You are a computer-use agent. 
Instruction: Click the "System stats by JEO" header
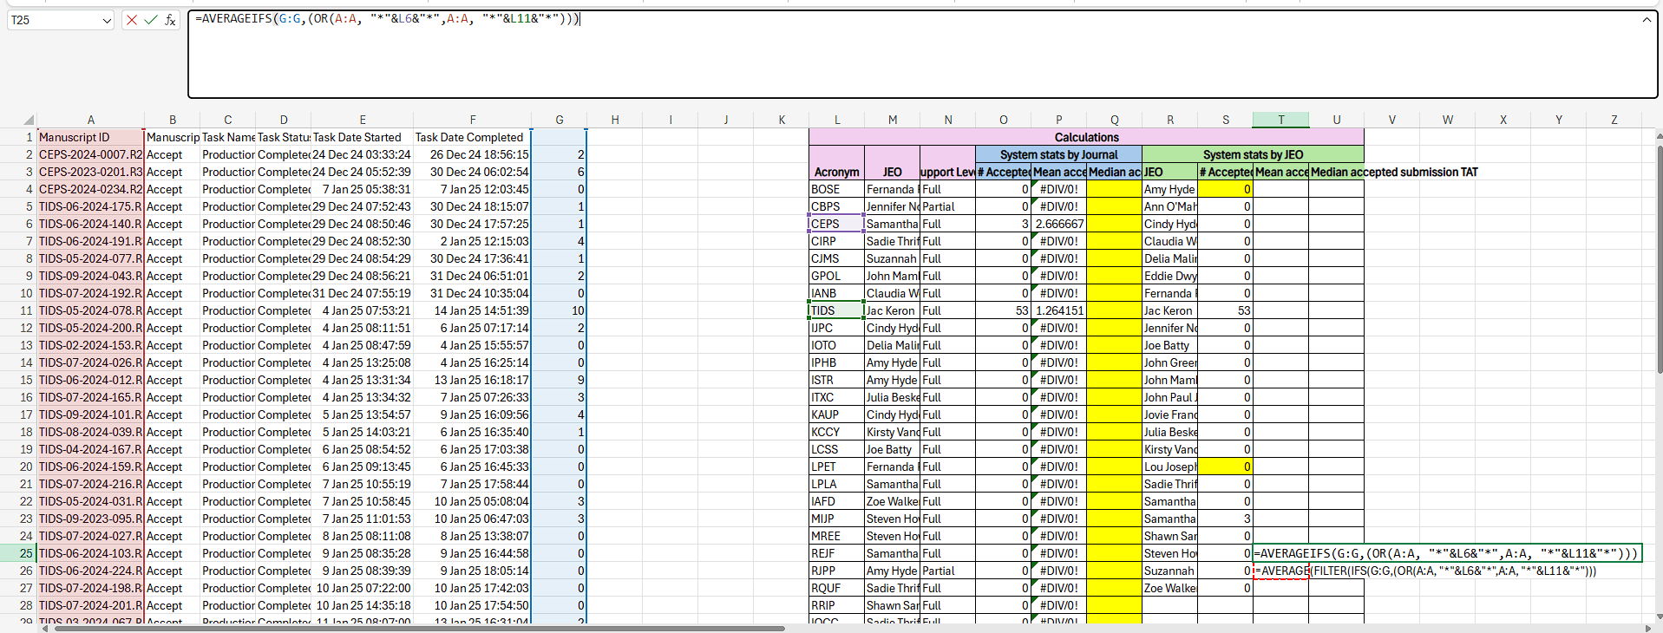click(1253, 154)
